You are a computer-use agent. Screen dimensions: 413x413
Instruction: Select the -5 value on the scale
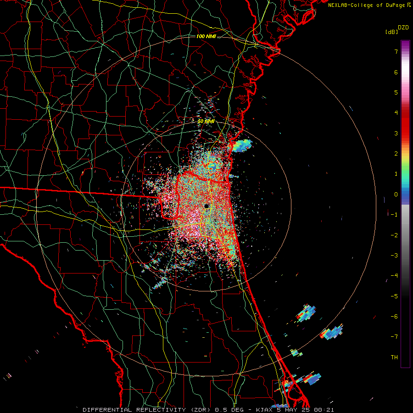click(x=394, y=296)
